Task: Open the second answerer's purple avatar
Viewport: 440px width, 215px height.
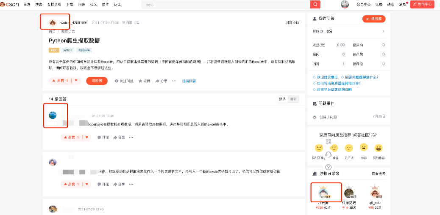Action: coord(53,162)
